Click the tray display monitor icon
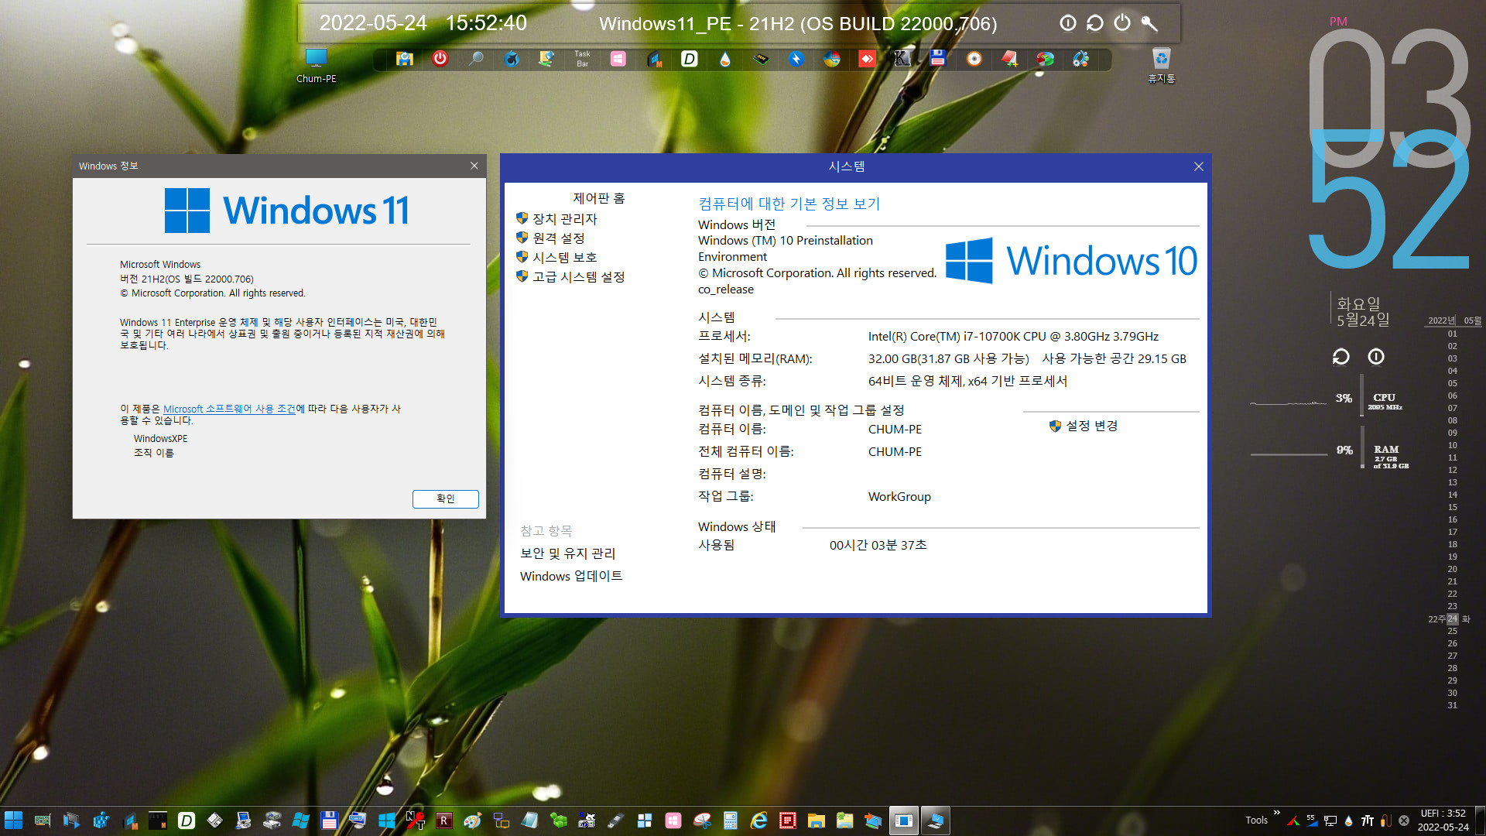Viewport: 1486px width, 836px height. coord(1330,821)
